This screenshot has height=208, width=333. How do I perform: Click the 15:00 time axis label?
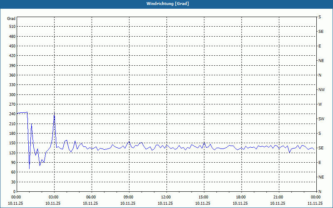(x=204, y=197)
